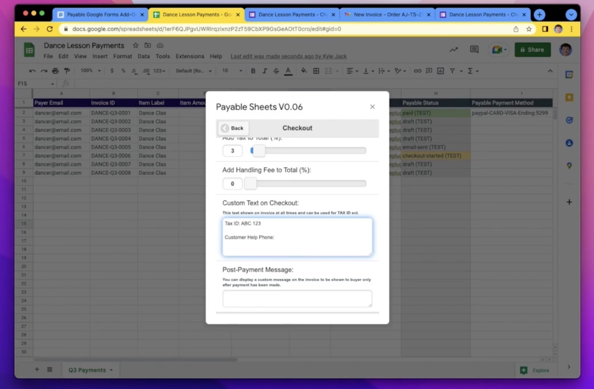
Task: Open the zoom level dropdown showing 100%
Action: 90,71
